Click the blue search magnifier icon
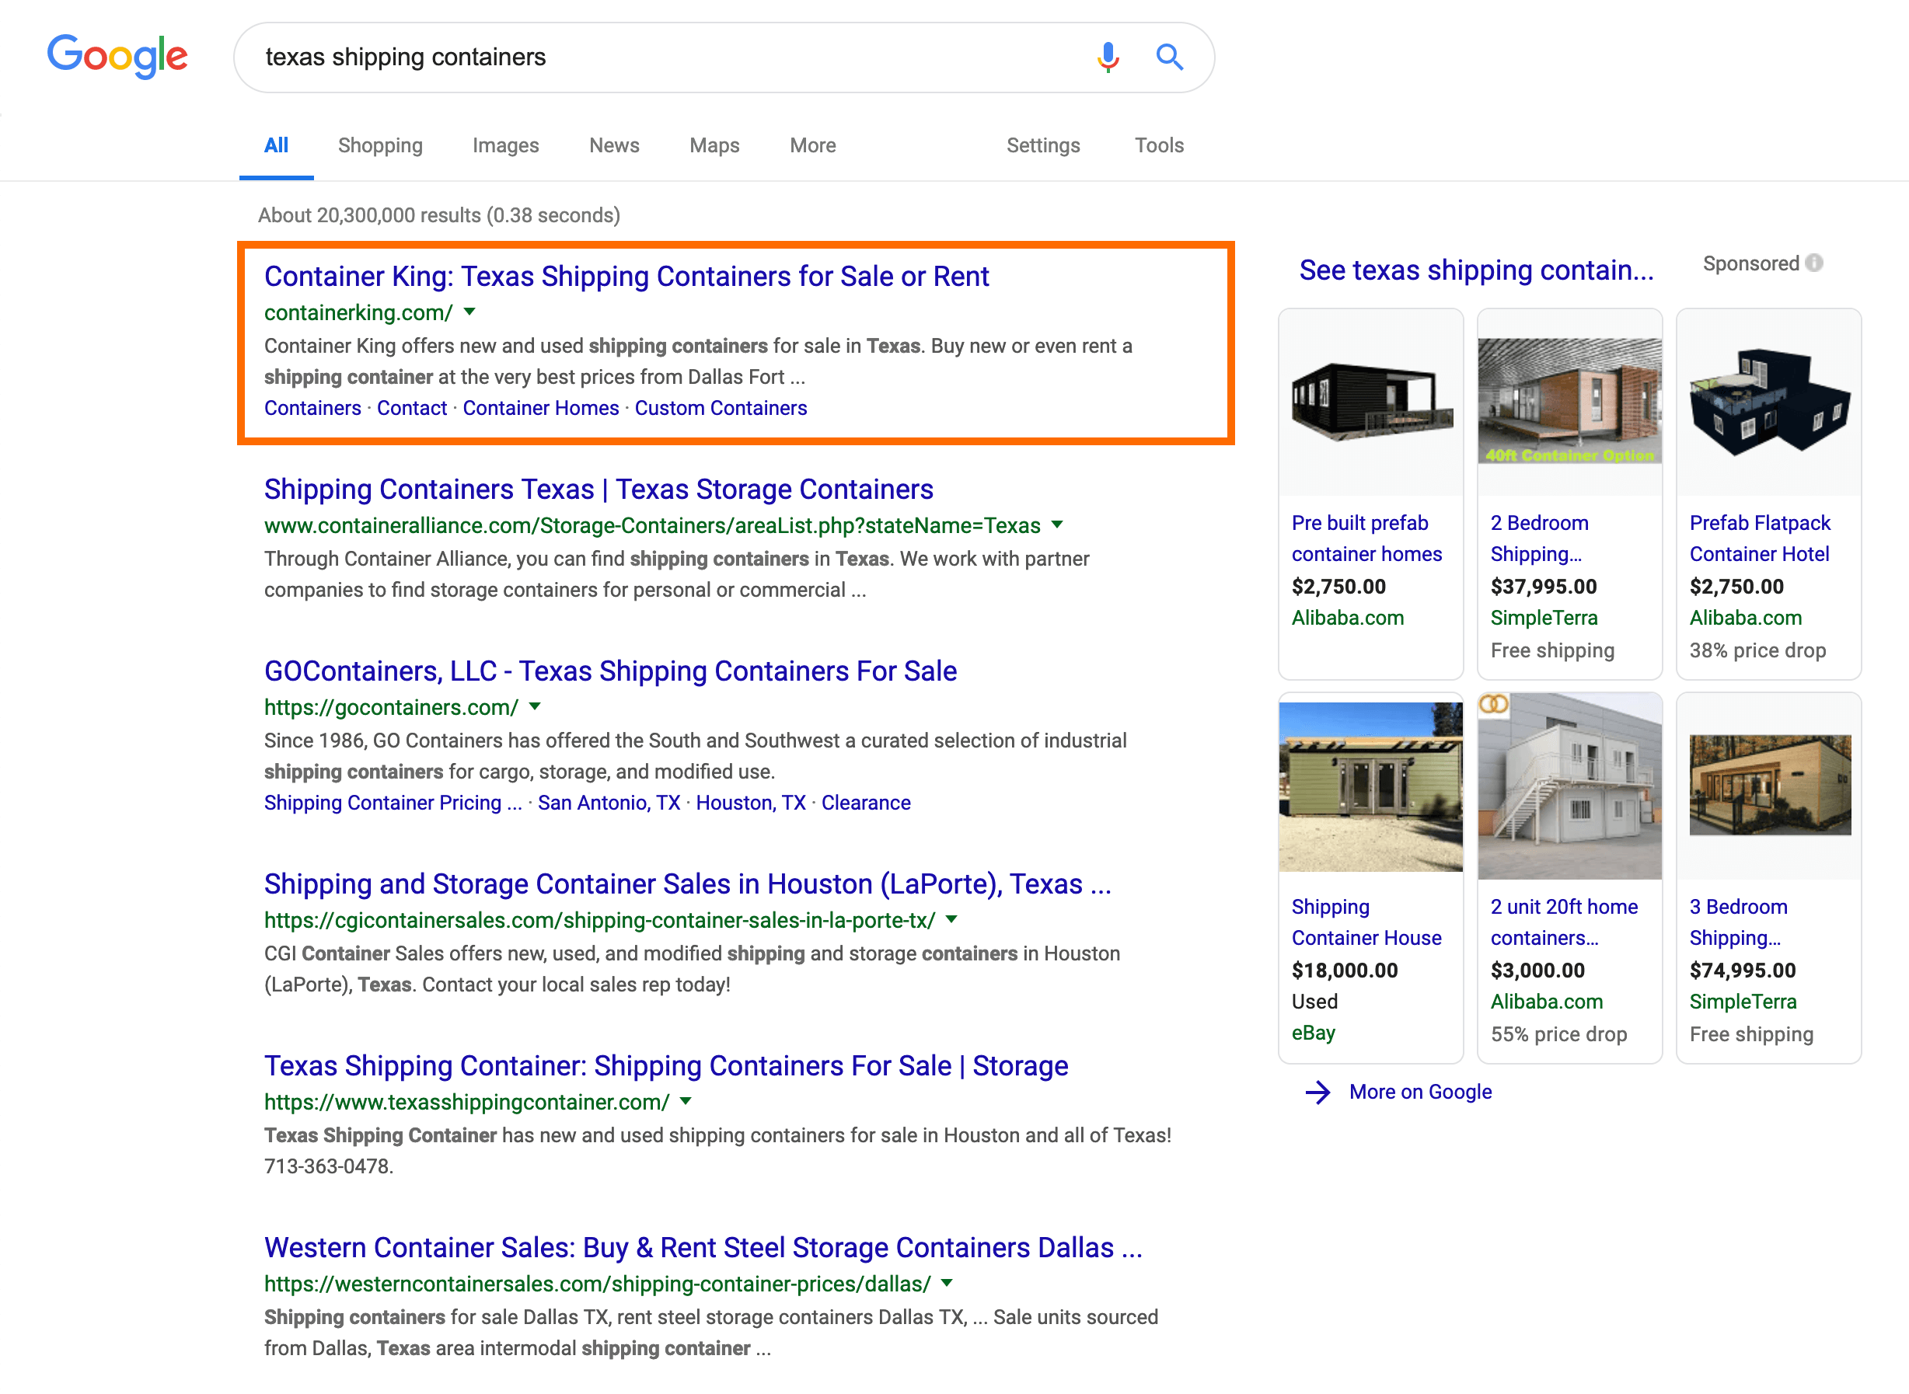 click(x=1169, y=58)
